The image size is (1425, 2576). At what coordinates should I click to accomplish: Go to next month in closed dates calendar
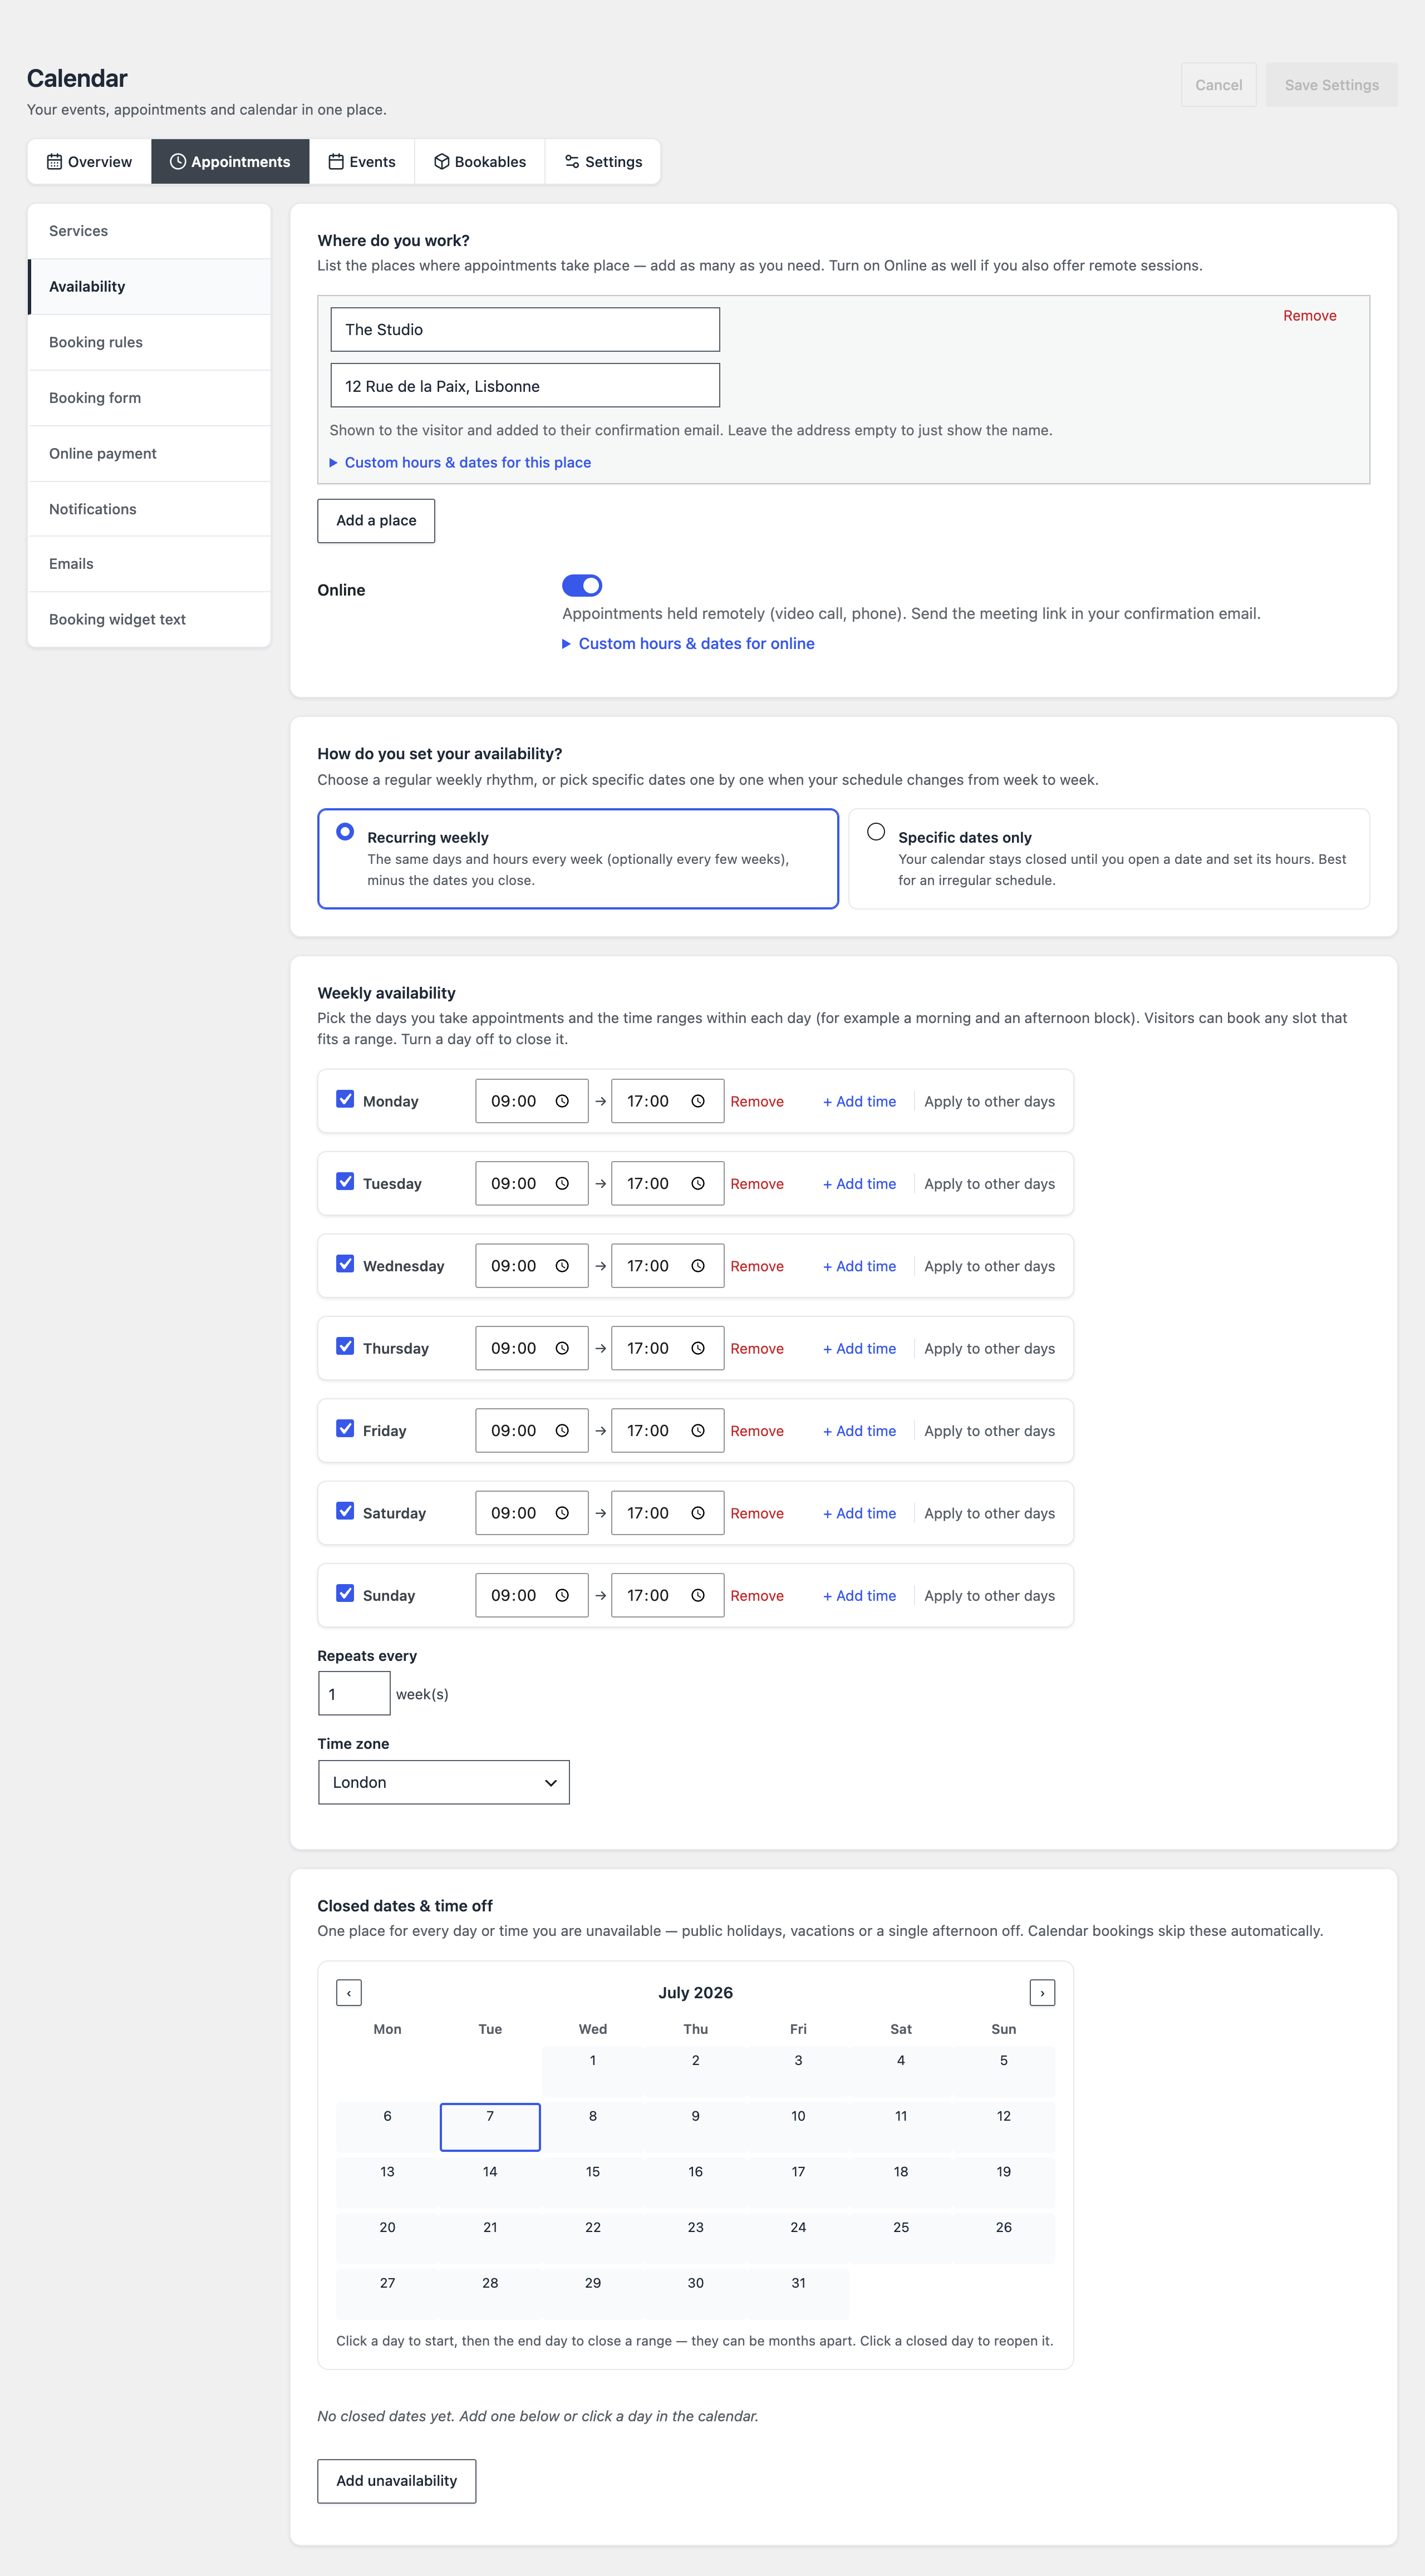click(1042, 1993)
